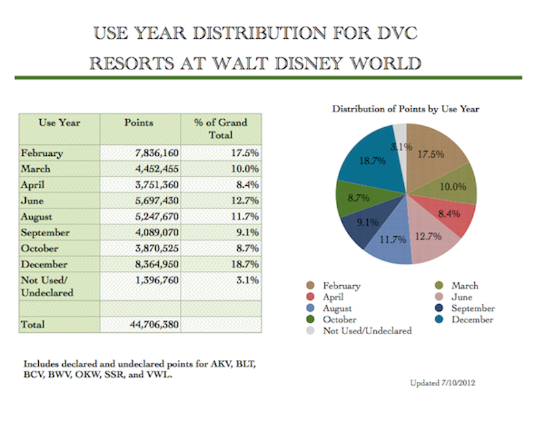This screenshot has width=545, height=422.
Task: Select the 12.7% June pie slice
Action: coord(429,236)
